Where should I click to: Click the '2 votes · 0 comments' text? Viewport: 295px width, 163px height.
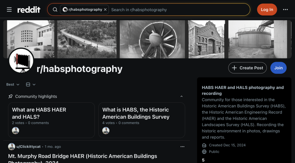(x=31, y=123)
